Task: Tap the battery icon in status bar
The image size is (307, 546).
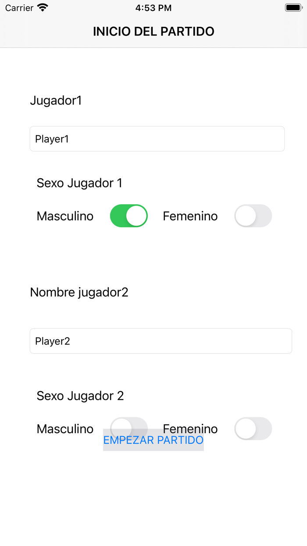Action: pos(293,7)
